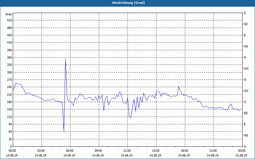Click the W compass label on right axis
The height and width of the screenshot is (159, 255).
coord(245,80)
